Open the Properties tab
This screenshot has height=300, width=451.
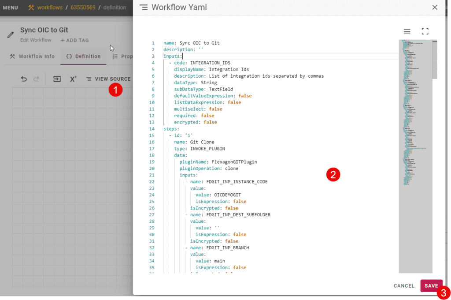pyautogui.click(x=123, y=56)
